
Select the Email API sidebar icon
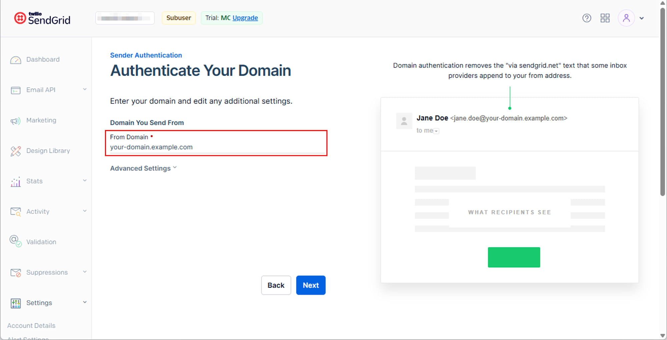(15, 90)
